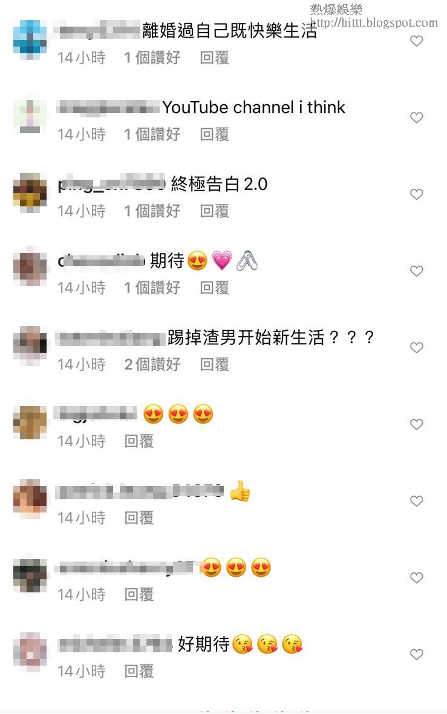447x714 pixels.
Task: Like the 離婚過自己既快樂生活 comment
Action: pyautogui.click(x=417, y=41)
